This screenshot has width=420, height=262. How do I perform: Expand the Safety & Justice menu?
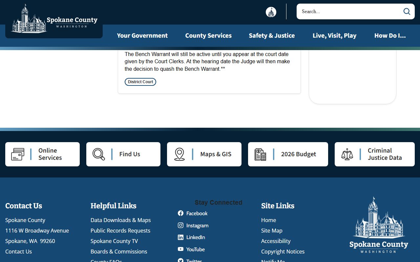click(x=272, y=35)
